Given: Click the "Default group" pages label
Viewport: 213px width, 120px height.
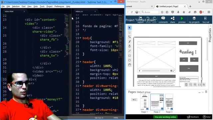Looking at the screenshot, I should click(143, 92).
